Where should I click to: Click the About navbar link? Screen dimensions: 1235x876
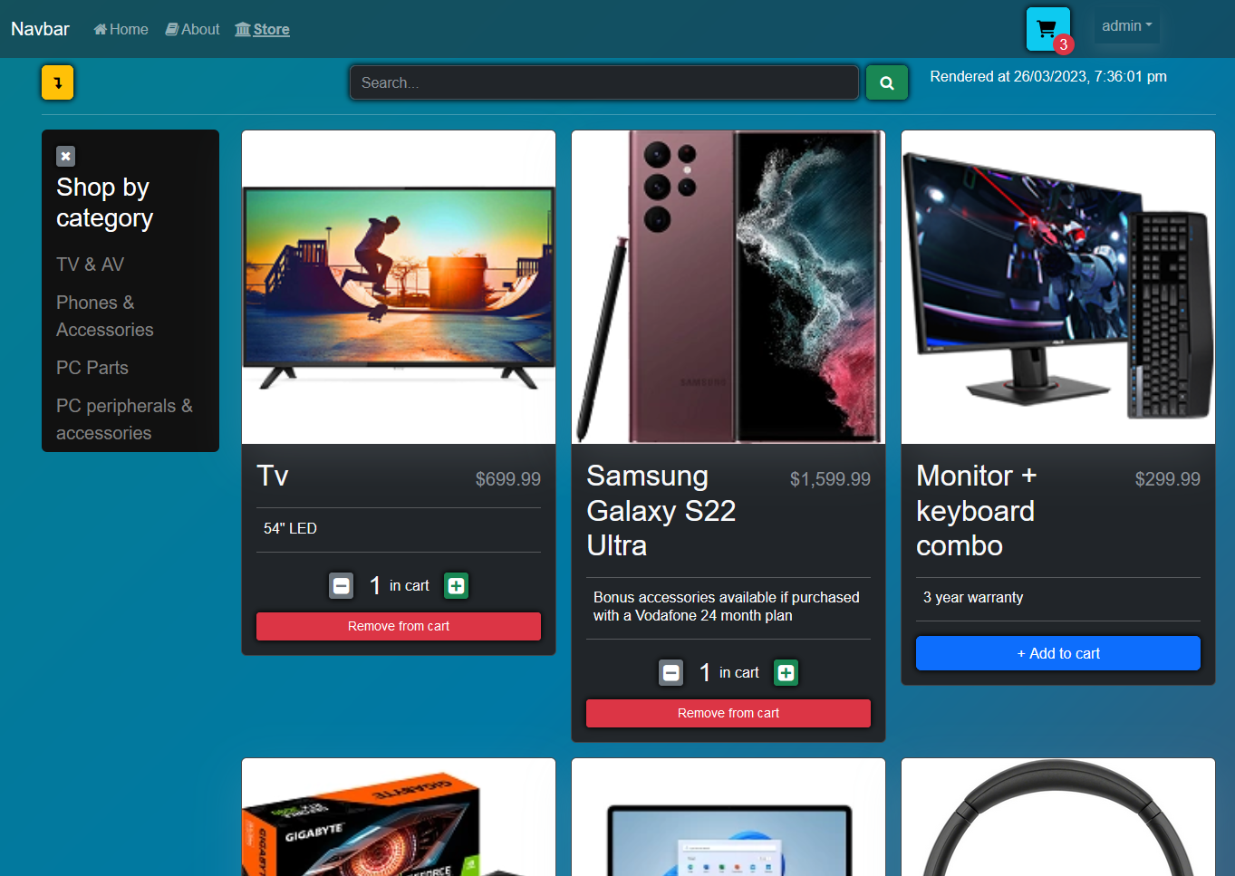click(199, 28)
